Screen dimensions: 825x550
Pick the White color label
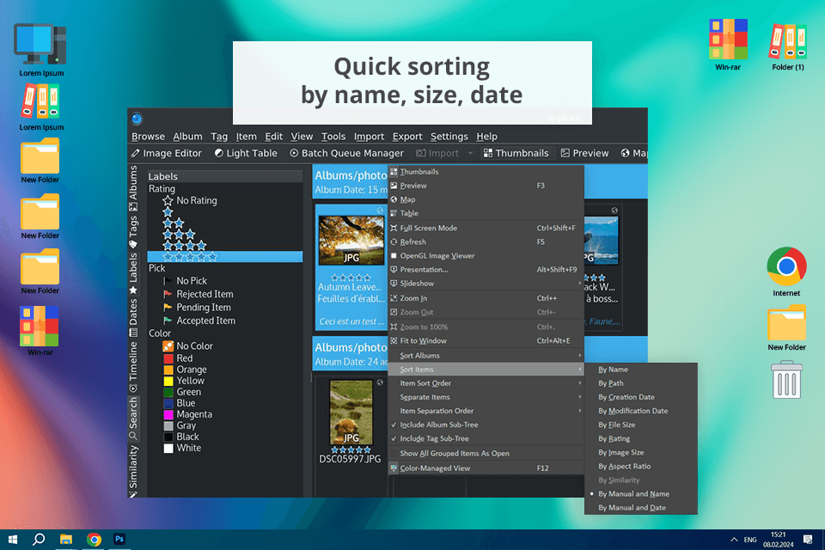[182, 448]
